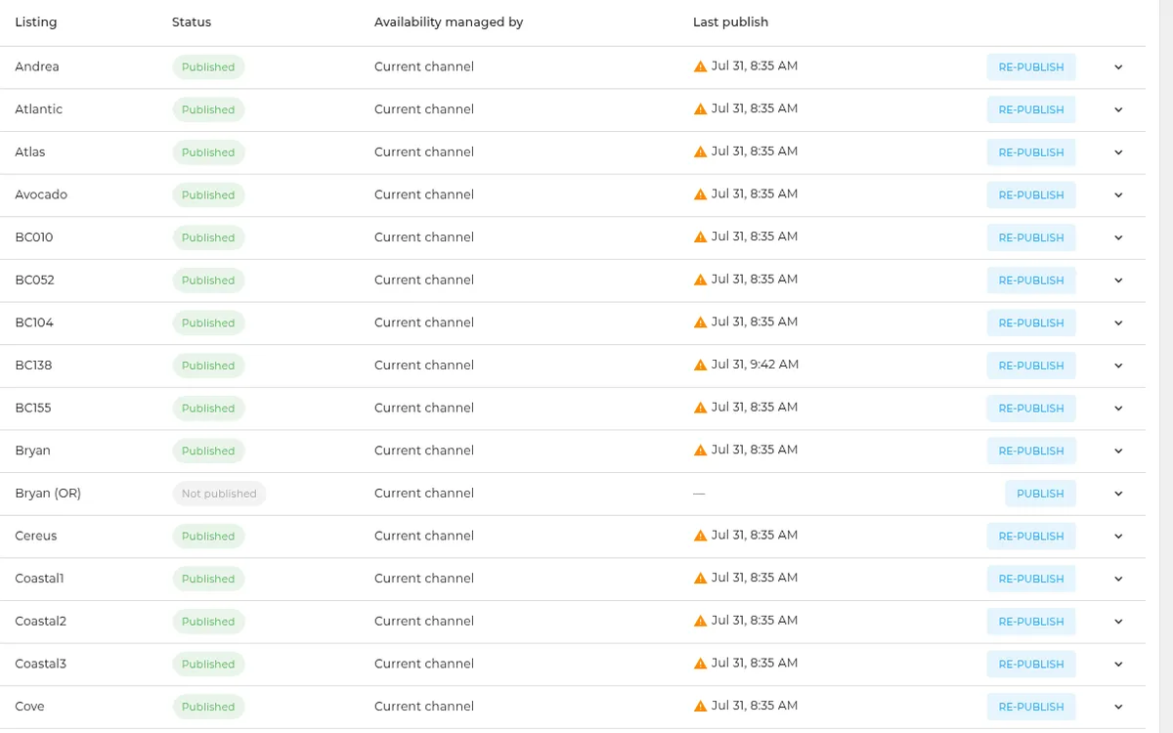The height and width of the screenshot is (733, 1173).
Task: Expand the BC052 listing row chevron
Action: point(1118,280)
